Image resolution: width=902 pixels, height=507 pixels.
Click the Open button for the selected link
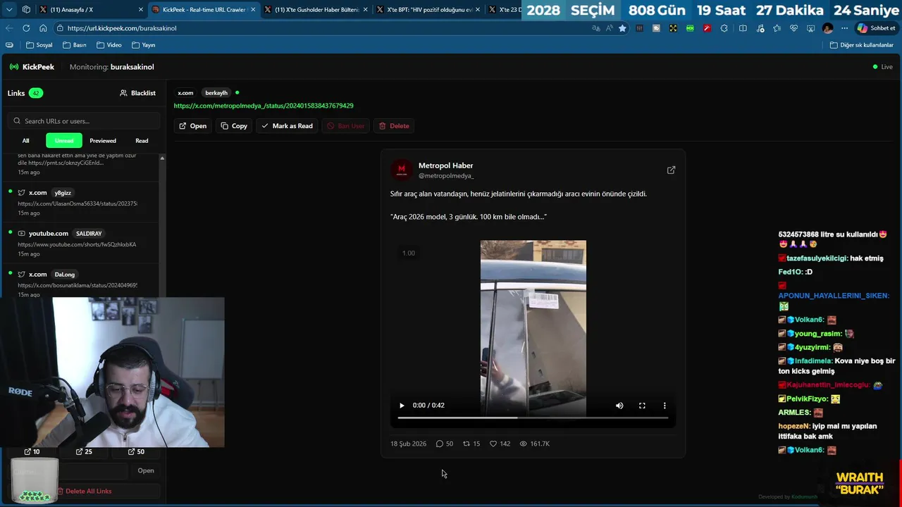pyautogui.click(x=192, y=126)
